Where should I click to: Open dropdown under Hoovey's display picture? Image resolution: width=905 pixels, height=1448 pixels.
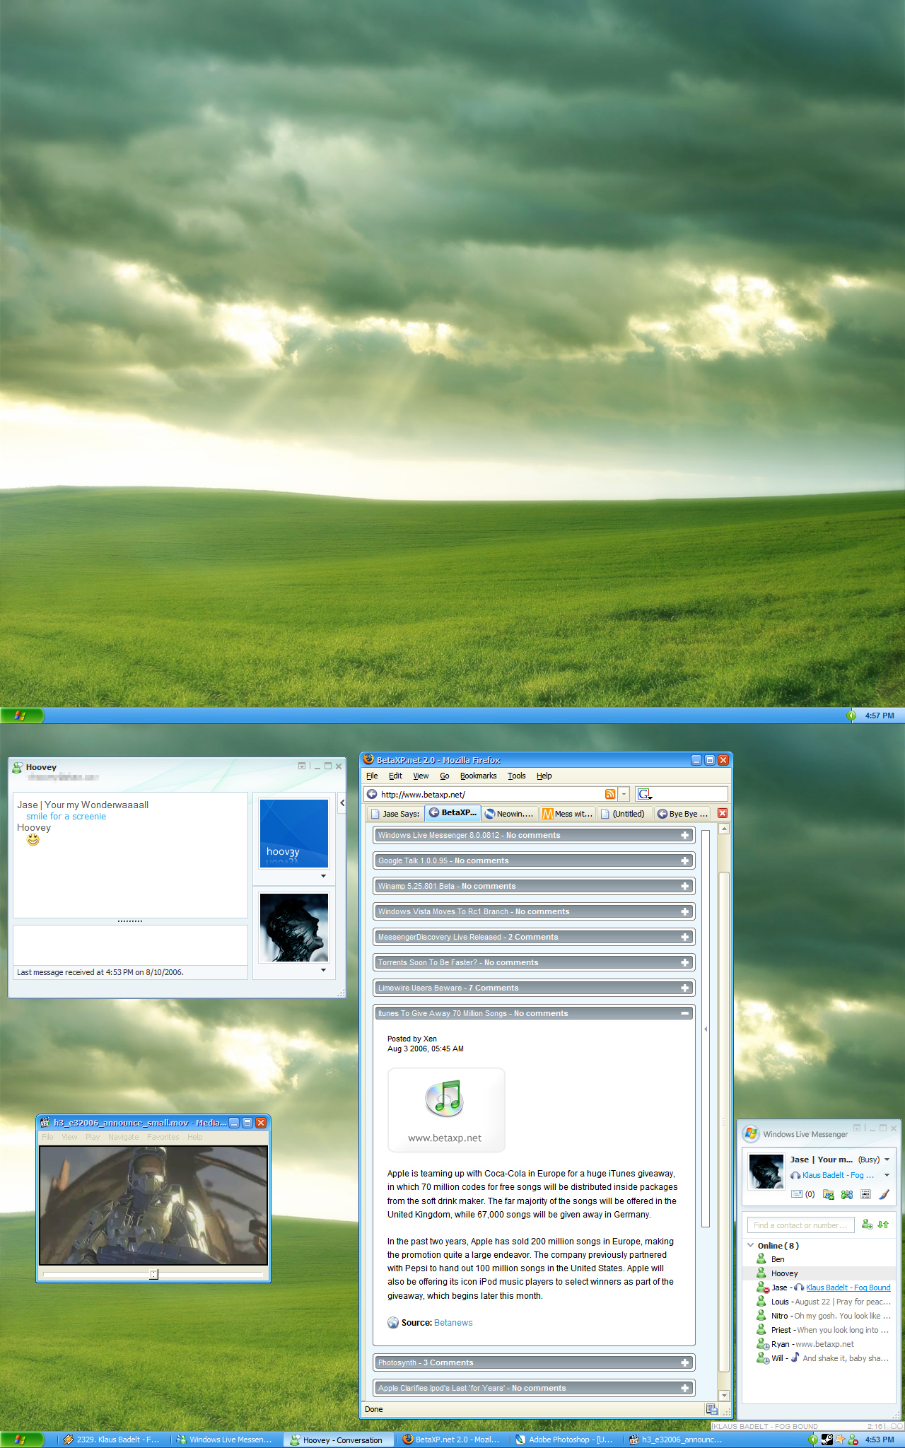(x=323, y=876)
